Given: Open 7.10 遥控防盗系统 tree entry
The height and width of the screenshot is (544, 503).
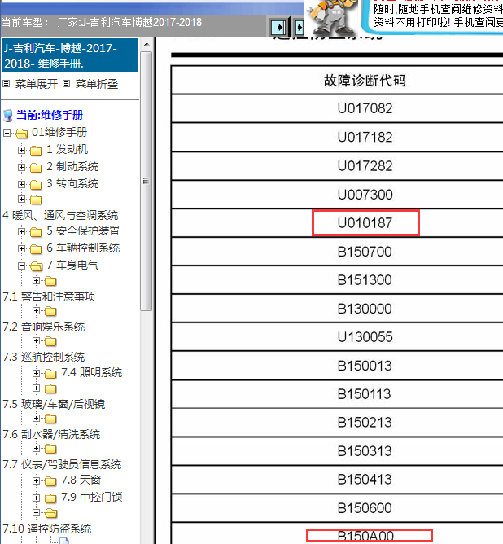Looking at the screenshot, I should tap(46, 529).
